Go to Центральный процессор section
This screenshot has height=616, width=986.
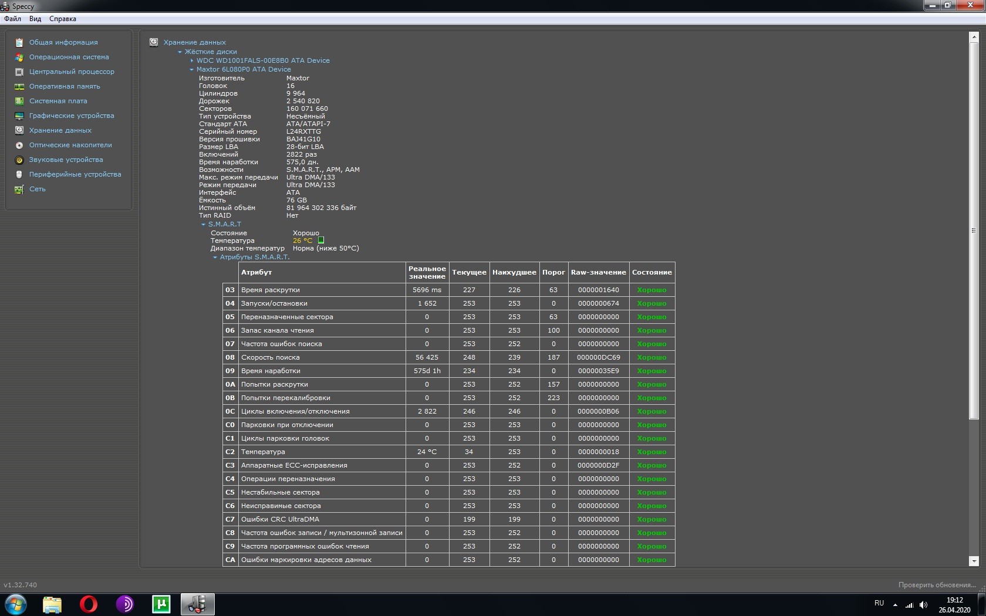(x=72, y=72)
